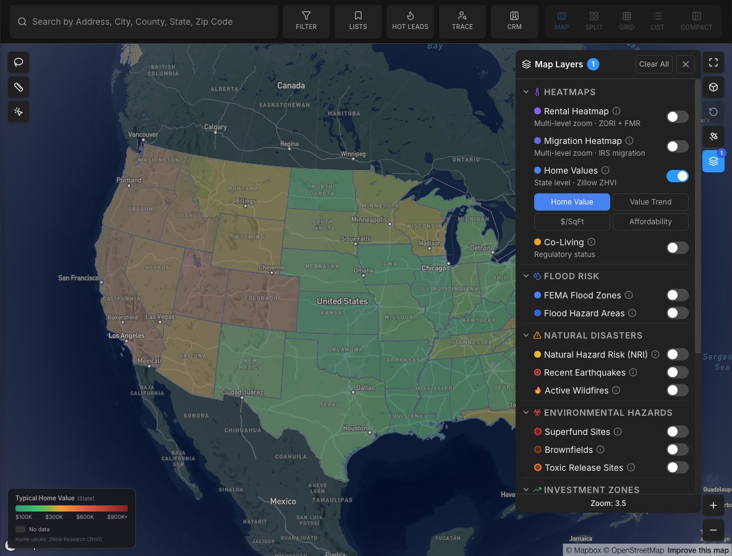Viewport: 732px width, 556px height.
Task: Zoom out with the minus button
Action: click(x=713, y=530)
